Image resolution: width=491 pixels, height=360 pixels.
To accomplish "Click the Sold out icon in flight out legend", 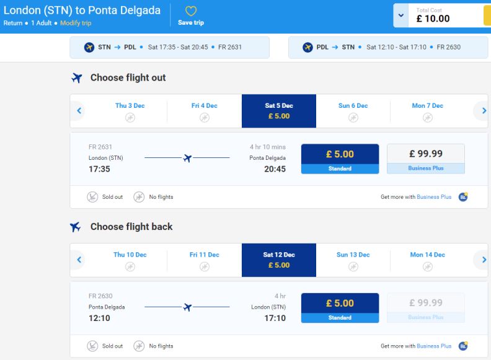I will click(92, 197).
